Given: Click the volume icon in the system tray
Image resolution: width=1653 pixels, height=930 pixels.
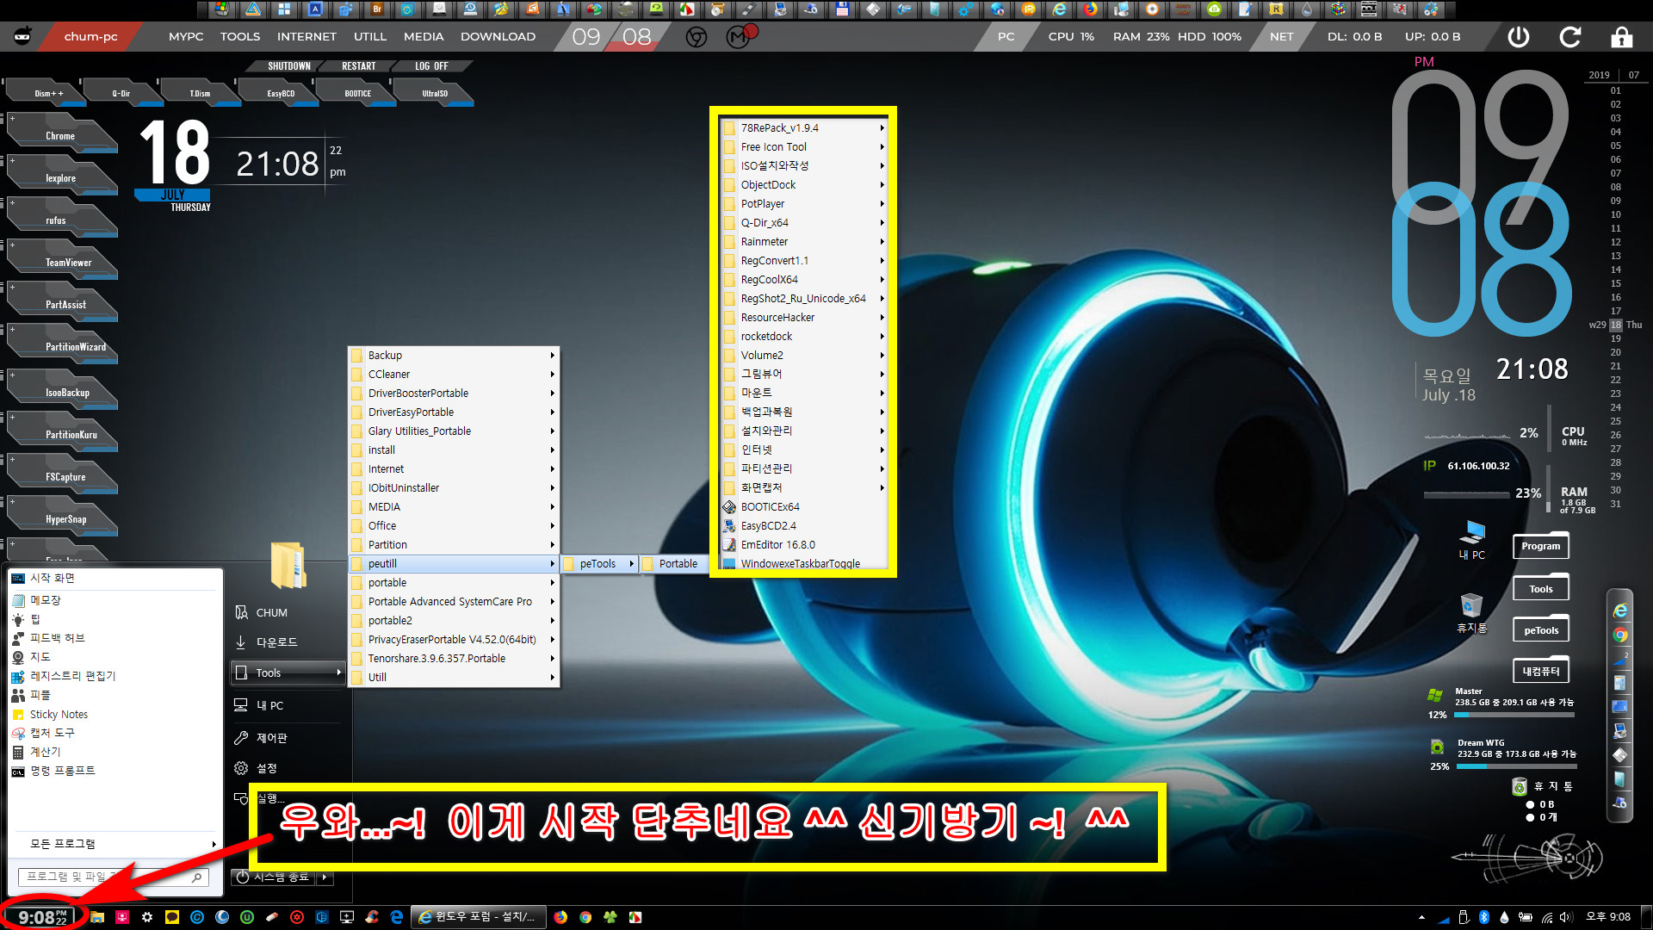Looking at the screenshot, I should 1566,917.
